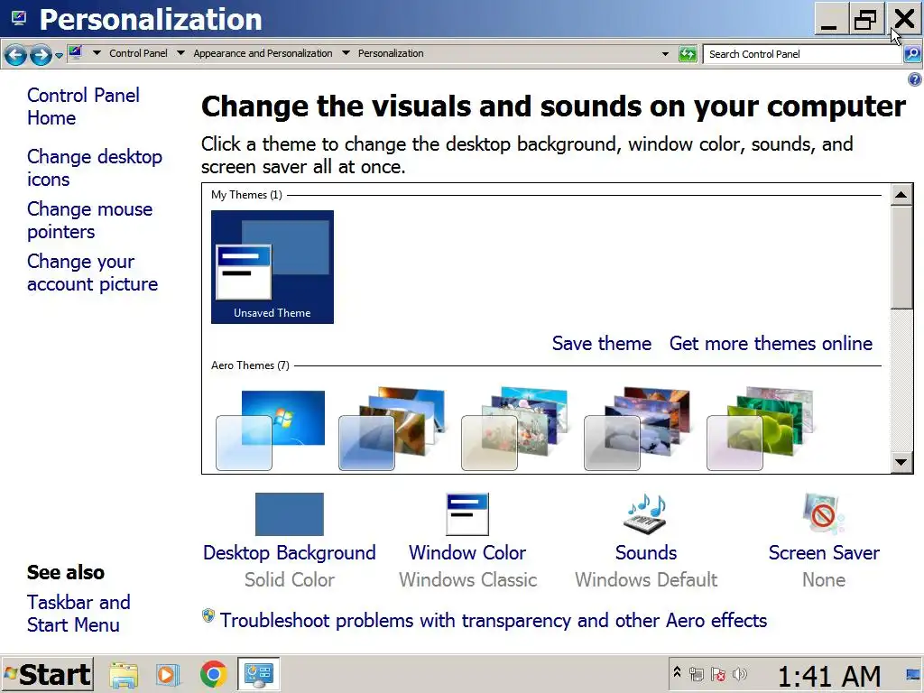The height and width of the screenshot is (693, 924).
Task: Select the Architecture Aero theme thumbnail
Action: 393,429
